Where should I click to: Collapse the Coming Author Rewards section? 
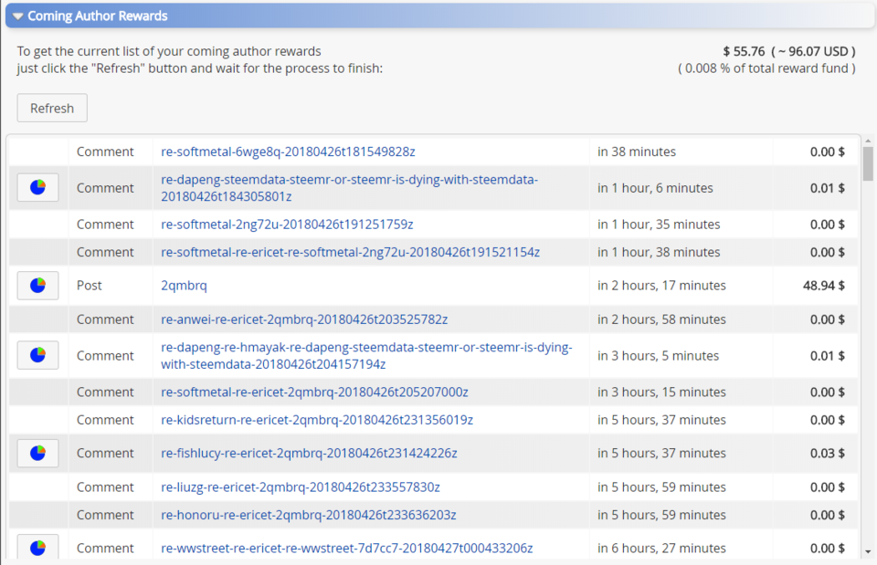tap(17, 16)
